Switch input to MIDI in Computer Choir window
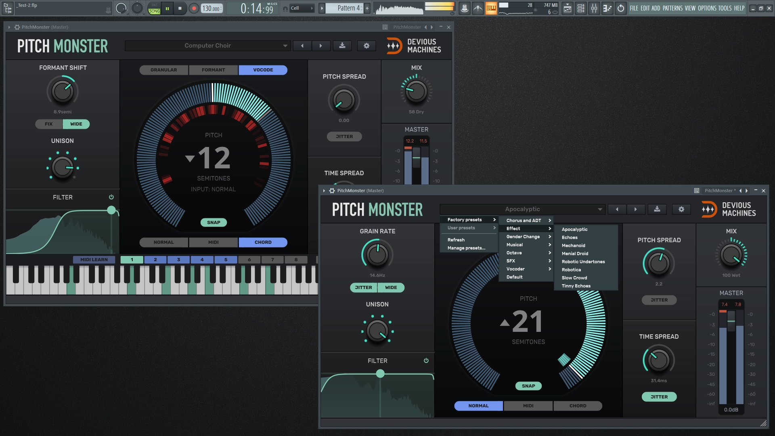Viewport: 775px width, 436px height. click(214, 242)
